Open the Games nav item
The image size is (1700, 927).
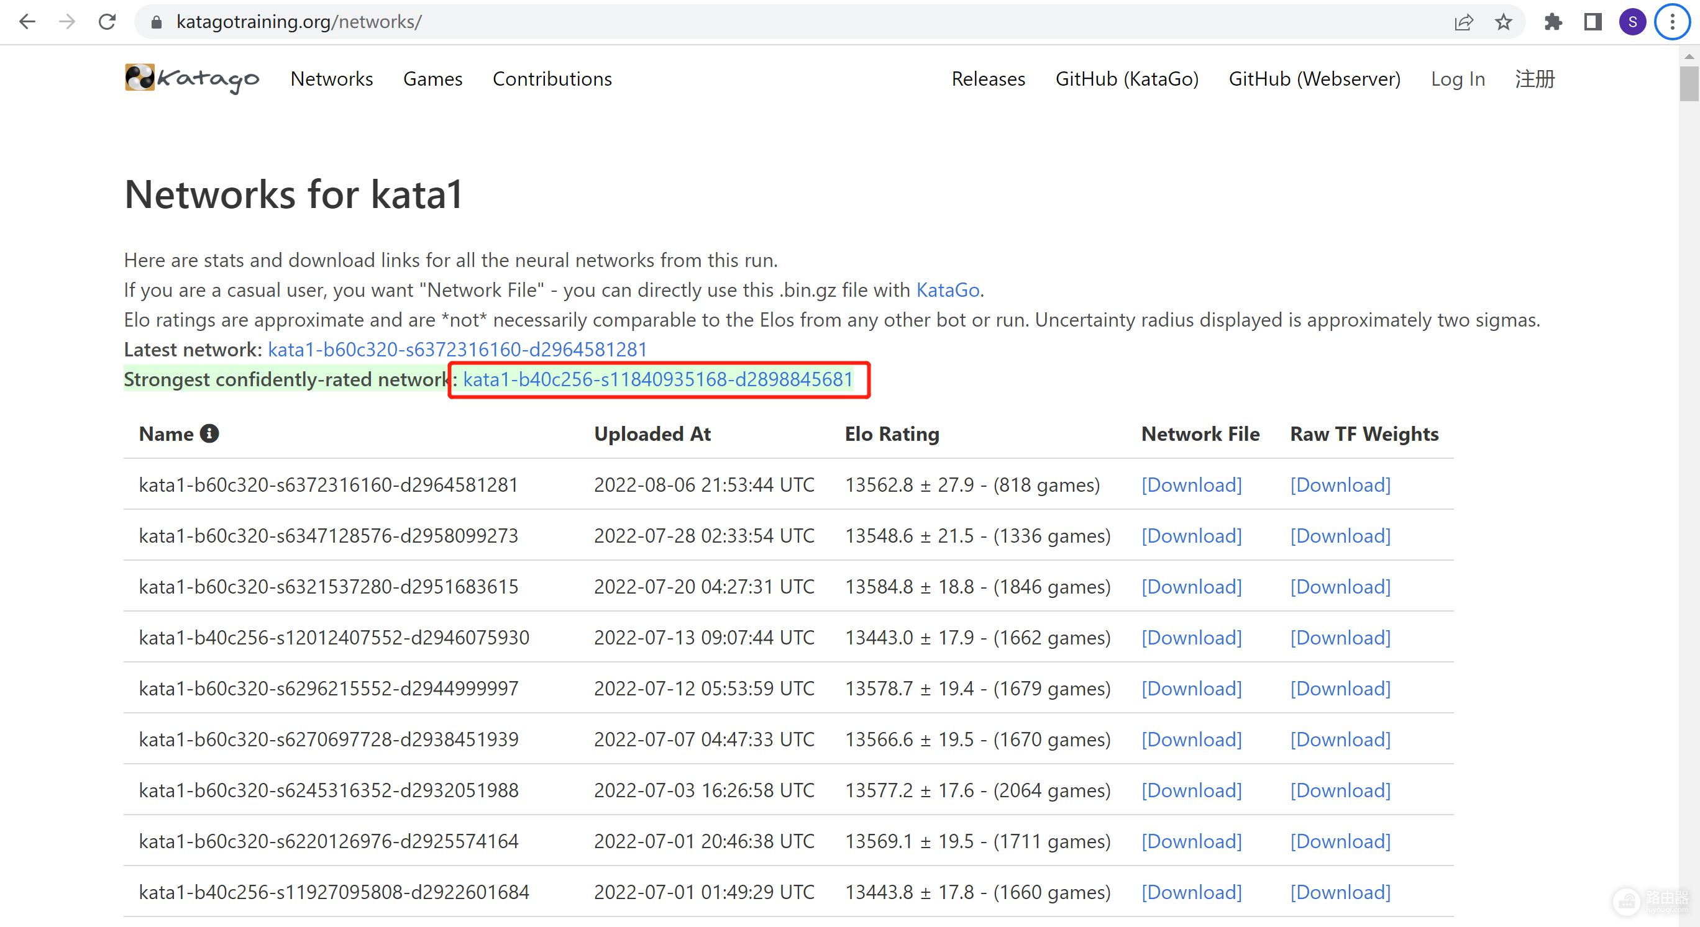(433, 79)
